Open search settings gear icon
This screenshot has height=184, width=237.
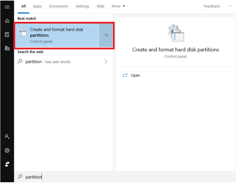click(x=7, y=150)
